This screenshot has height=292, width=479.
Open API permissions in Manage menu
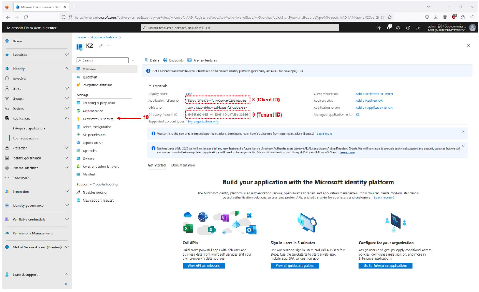click(x=94, y=135)
